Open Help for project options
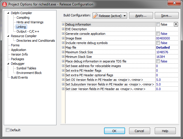Screen dimensions: 183x139 (165, 131)
